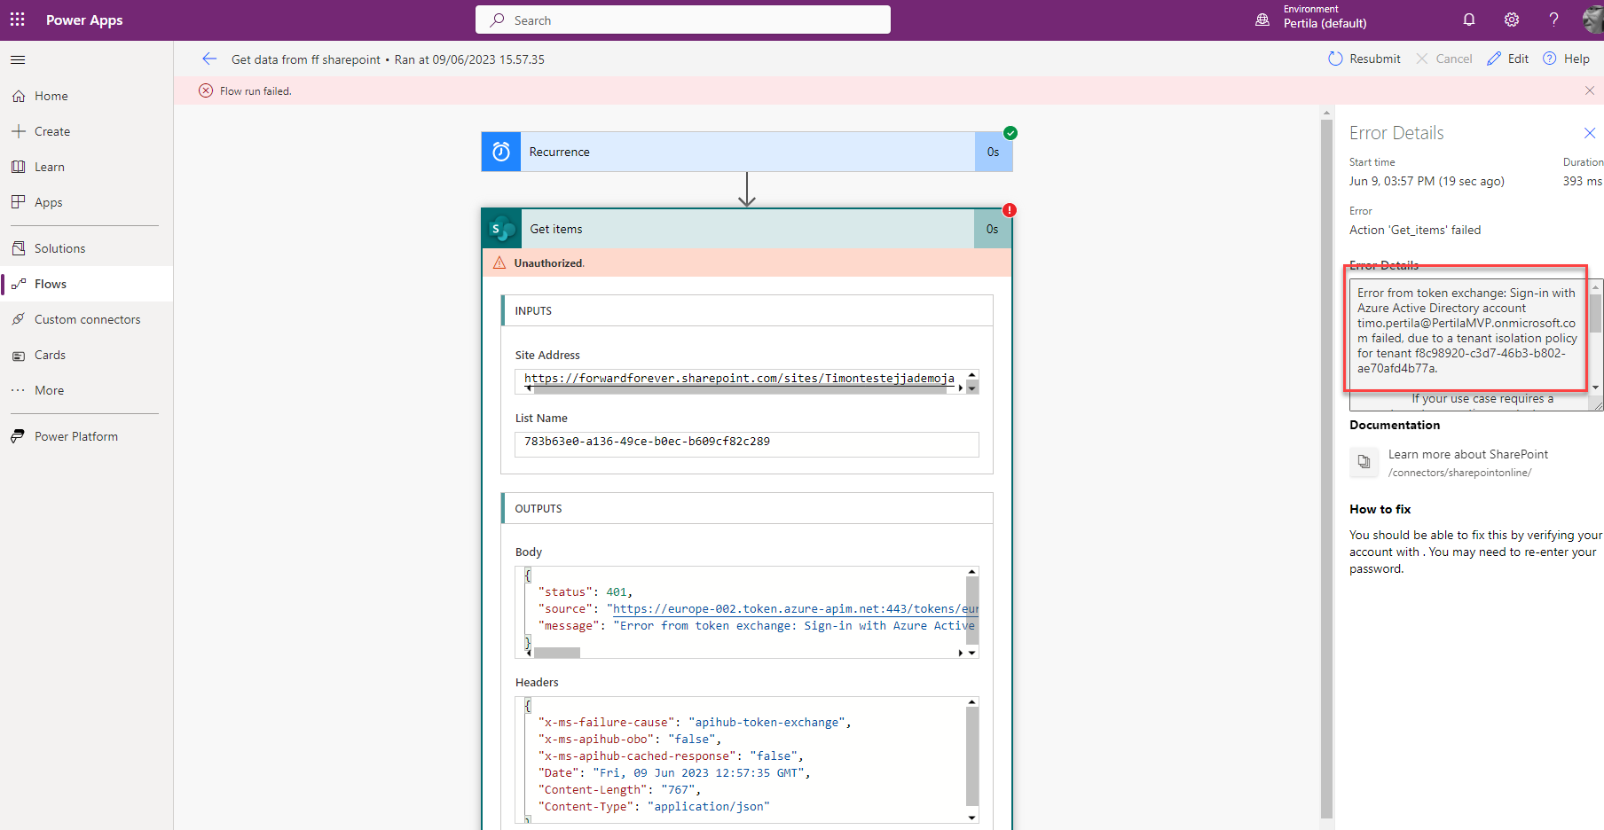
Task: Click the Headers output scroll down arrow
Action: [972, 818]
